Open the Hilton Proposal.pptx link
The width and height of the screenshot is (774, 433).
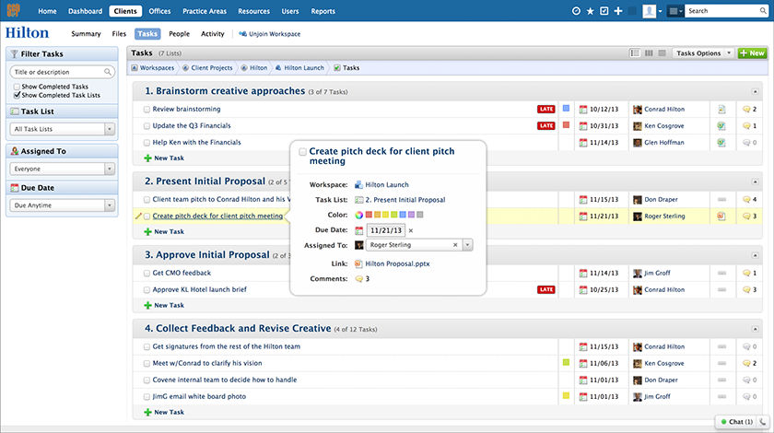coord(397,263)
